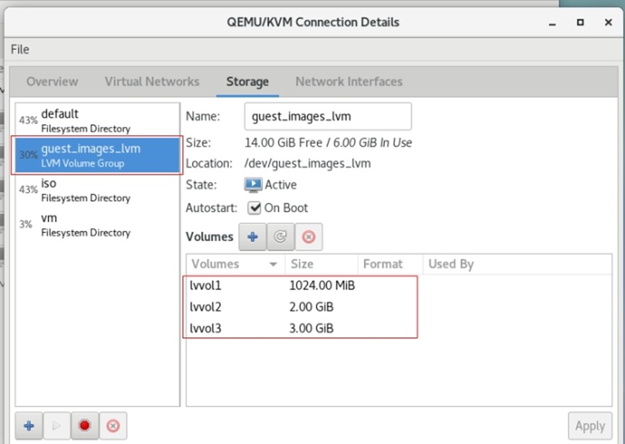This screenshot has width=625, height=444.
Task: Go to Network Interfaces tab
Action: [x=349, y=82]
